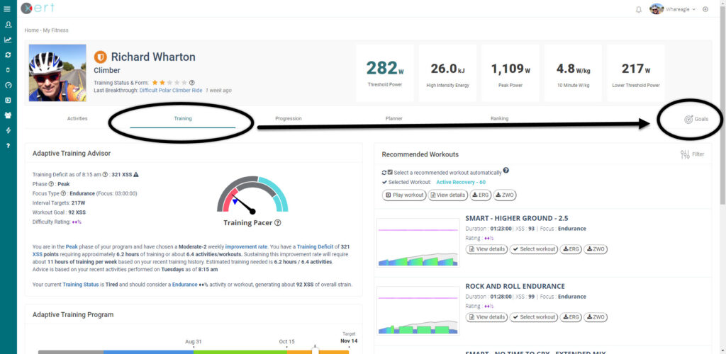The height and width of the screenshot is (354, 726).
Task: Click the 217 W Lower Threshold Power card
Action: pyautogui.click(x=636, y=72)
